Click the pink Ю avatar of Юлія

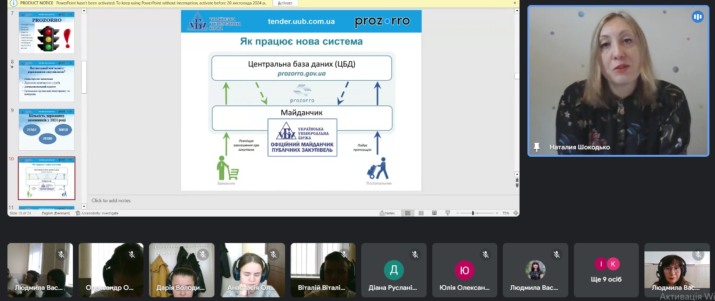464,270
